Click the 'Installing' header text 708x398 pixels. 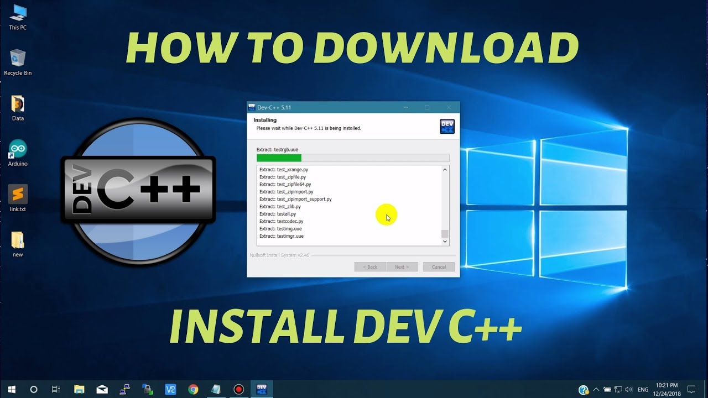pyautogui.click(x=265, y=120)
